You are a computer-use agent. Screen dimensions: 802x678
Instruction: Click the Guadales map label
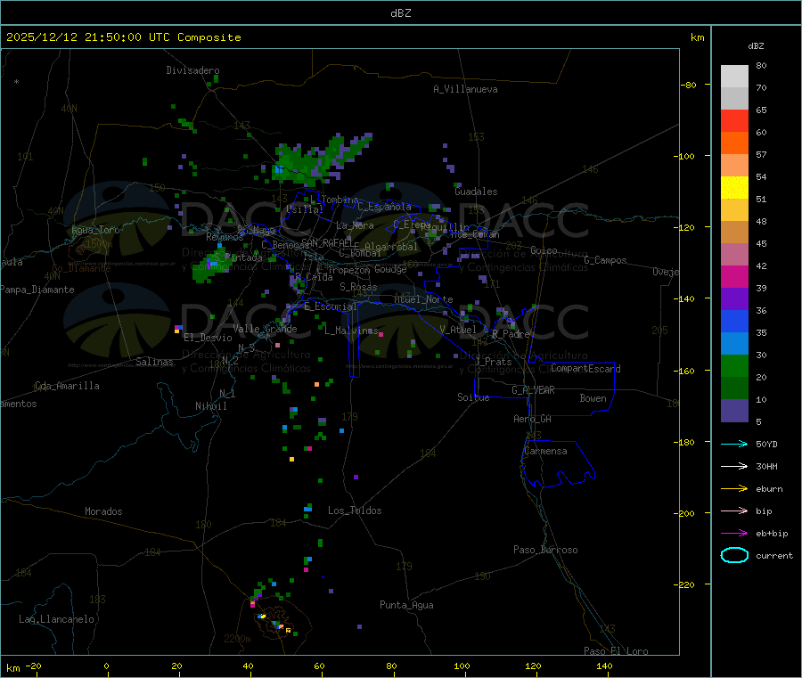pyautogui.click(x=476, y=192)
